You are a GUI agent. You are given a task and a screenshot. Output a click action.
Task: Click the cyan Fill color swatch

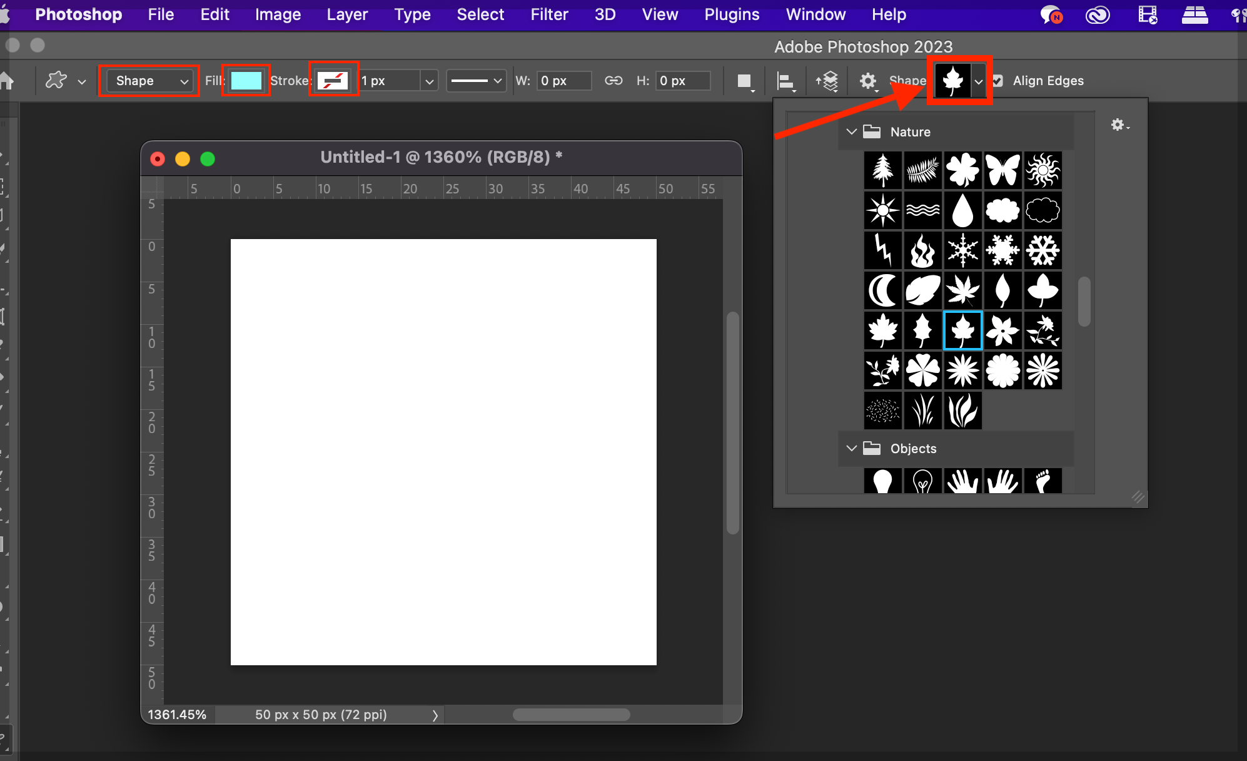coord(246,81)
